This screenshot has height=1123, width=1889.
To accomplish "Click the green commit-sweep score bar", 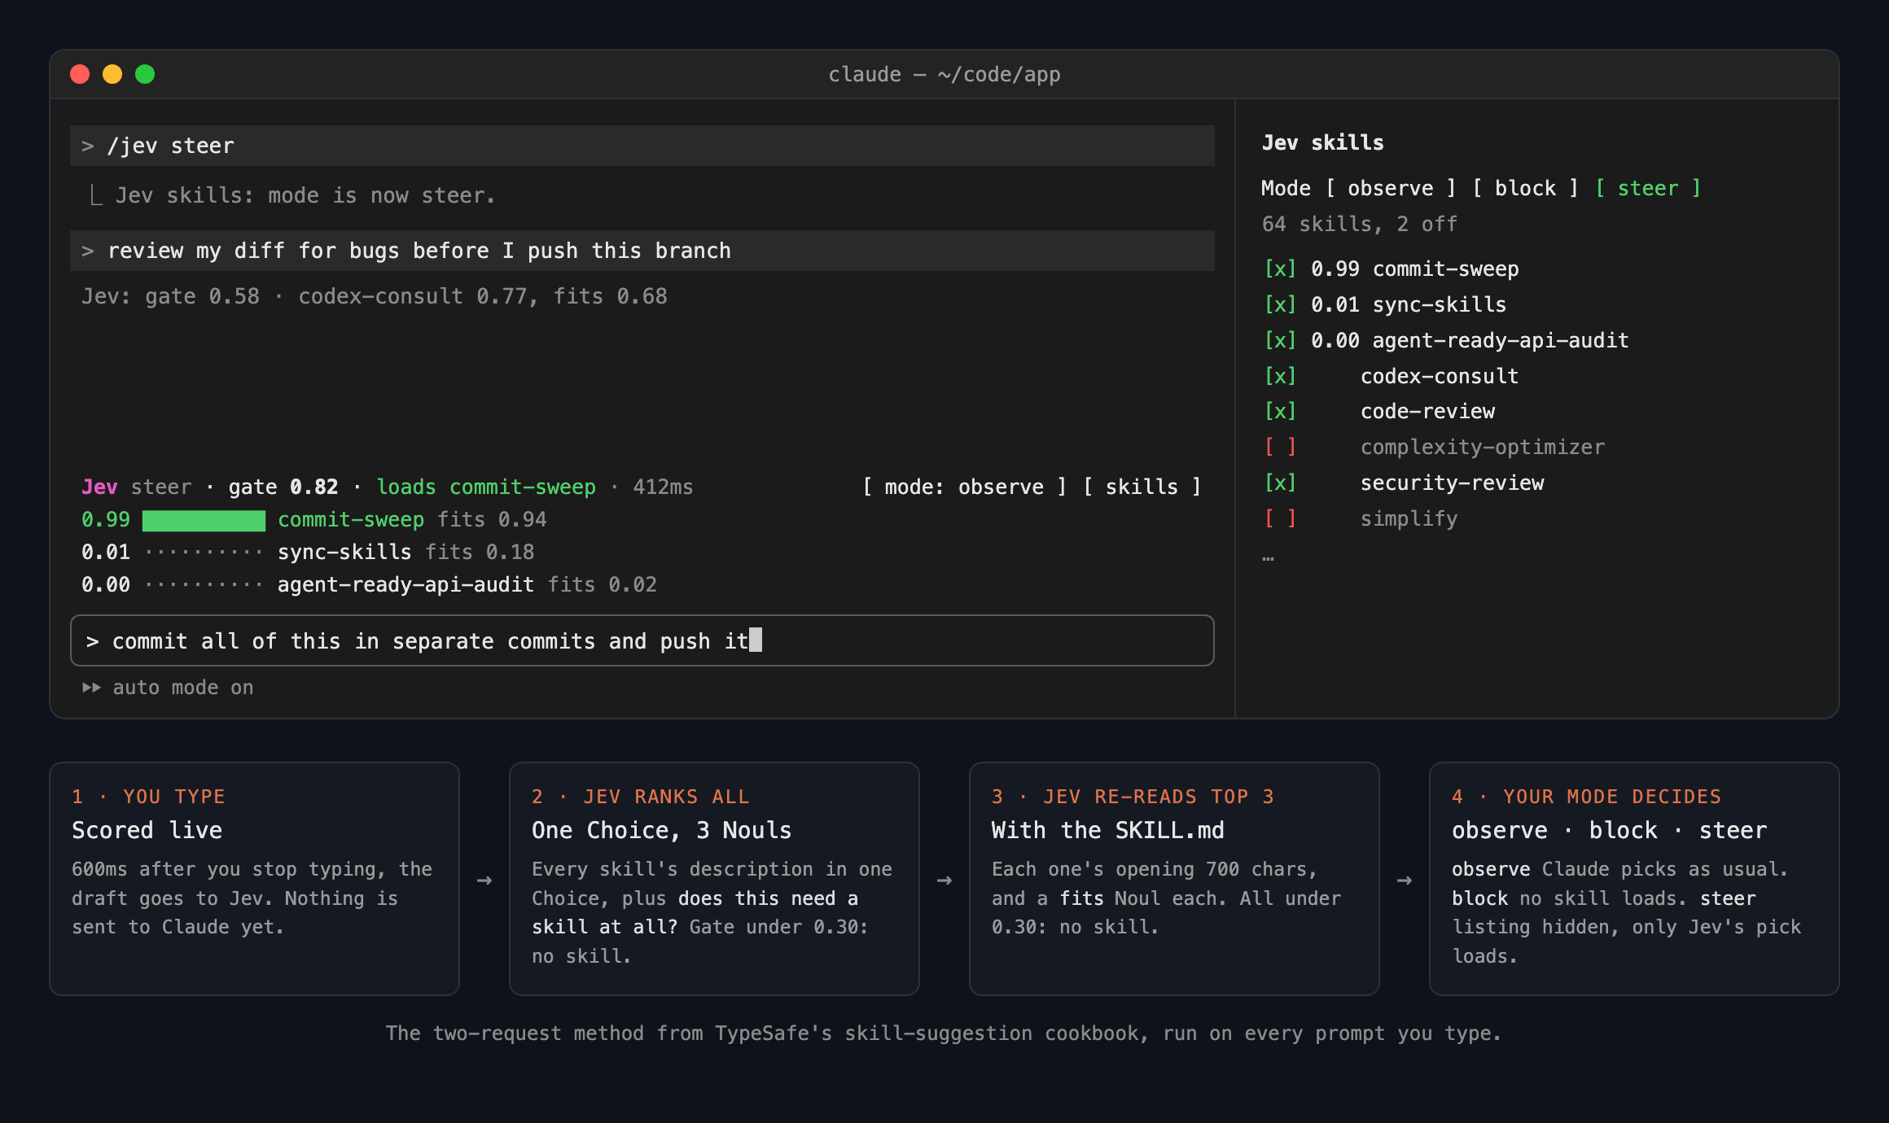I will (204, 521).
